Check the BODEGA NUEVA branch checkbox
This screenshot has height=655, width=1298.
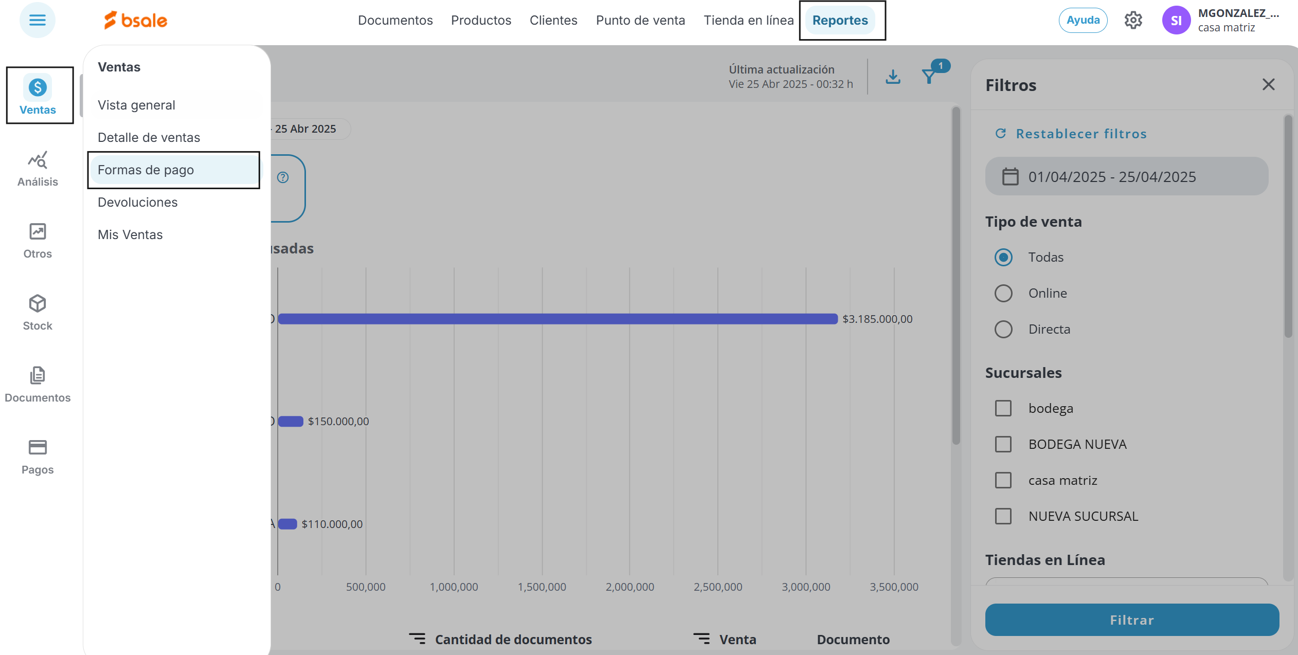(1003, 444)
